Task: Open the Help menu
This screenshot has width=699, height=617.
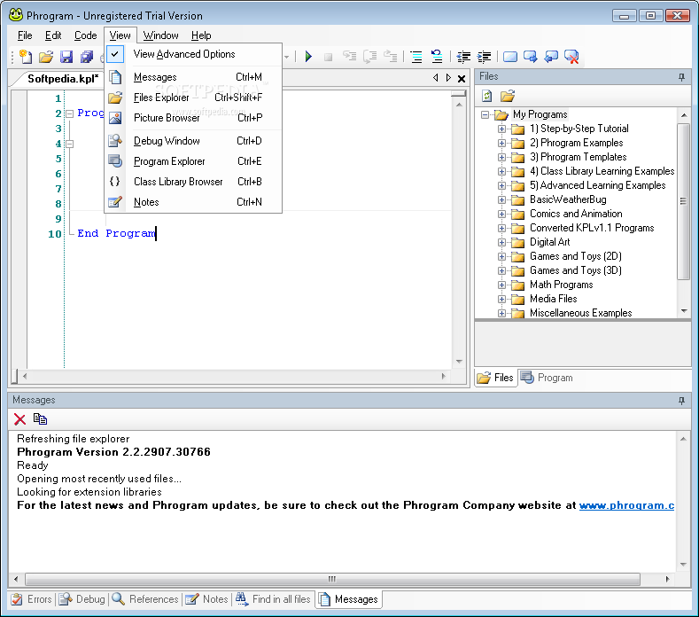Action: 201,35
